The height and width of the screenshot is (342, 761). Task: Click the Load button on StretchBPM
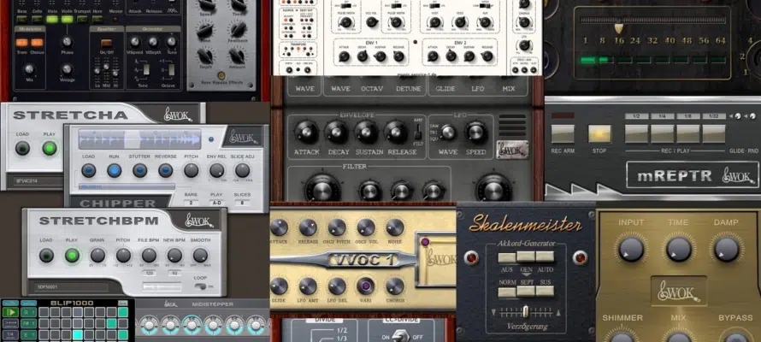click(x=46, y=255)
